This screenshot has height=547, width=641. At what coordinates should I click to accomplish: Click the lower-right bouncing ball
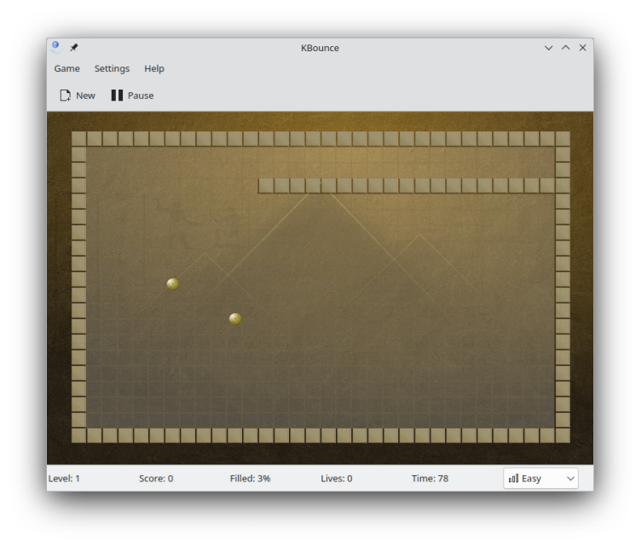pyautogui.click(x=235, y=318)
